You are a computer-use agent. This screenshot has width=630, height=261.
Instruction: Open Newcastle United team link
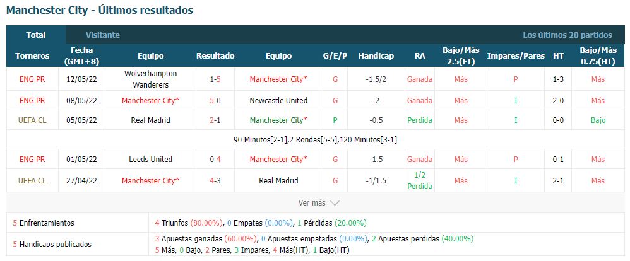click(278, 100)
